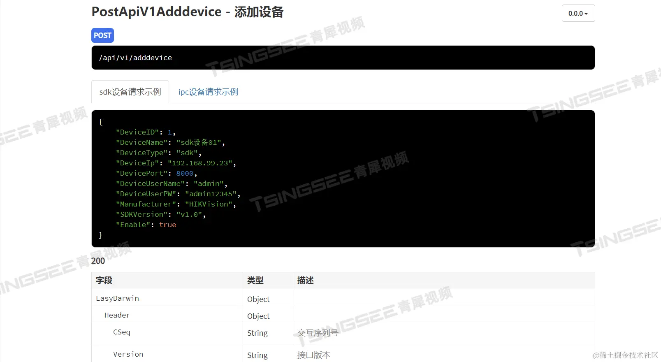The height and width of the screenshot is (362, 661).
Task: Click the "admin12345" password value
Action: 211,194
